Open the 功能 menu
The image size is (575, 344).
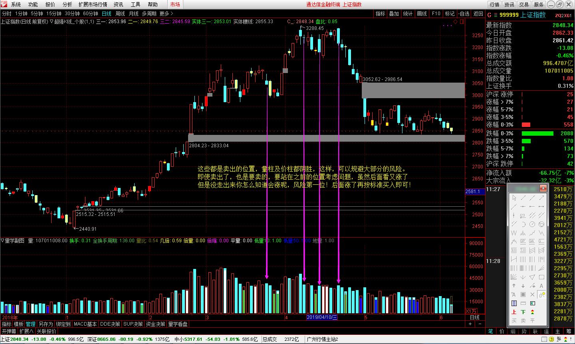33,4
